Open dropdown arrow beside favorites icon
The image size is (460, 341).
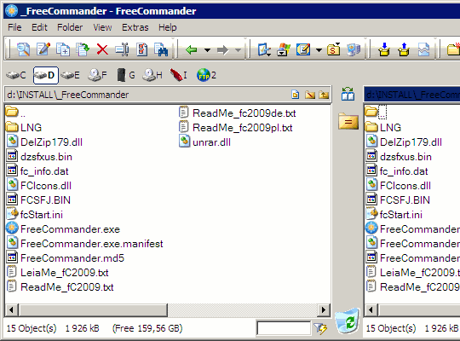pyautogui.click(x=319, y=50)
